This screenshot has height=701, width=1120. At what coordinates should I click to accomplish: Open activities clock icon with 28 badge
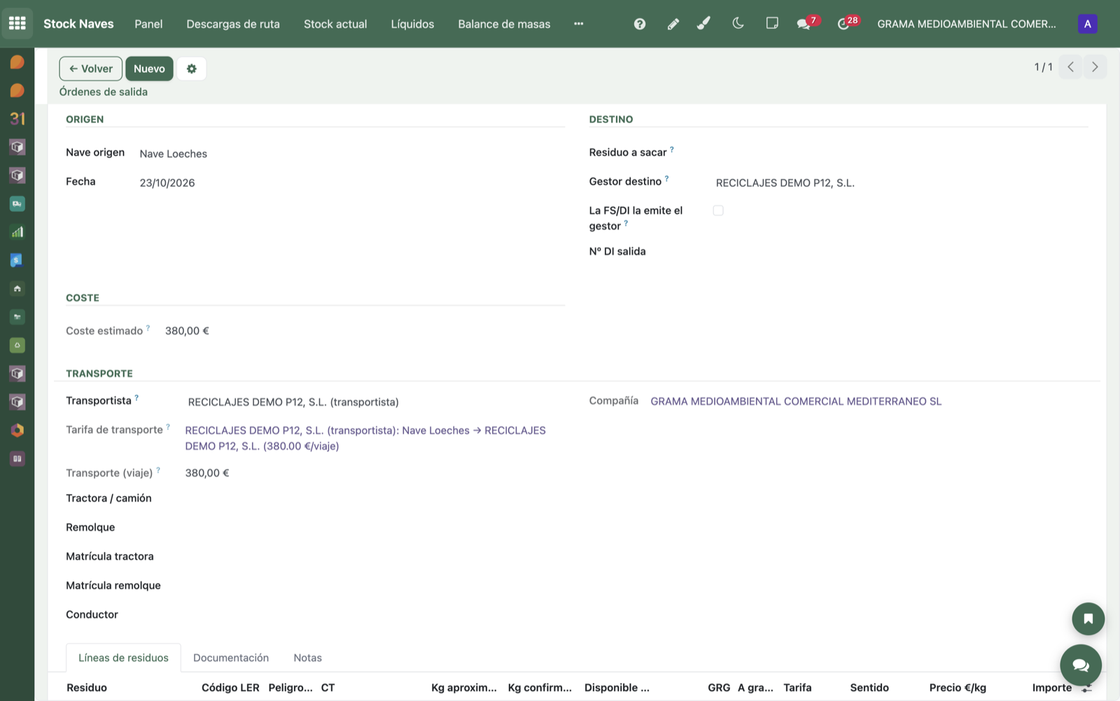(x=847, y=23)
